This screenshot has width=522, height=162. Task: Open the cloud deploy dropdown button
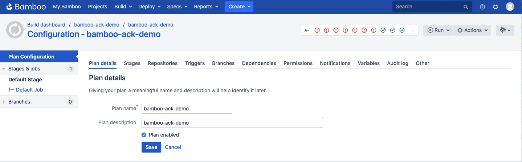[505, 30]
